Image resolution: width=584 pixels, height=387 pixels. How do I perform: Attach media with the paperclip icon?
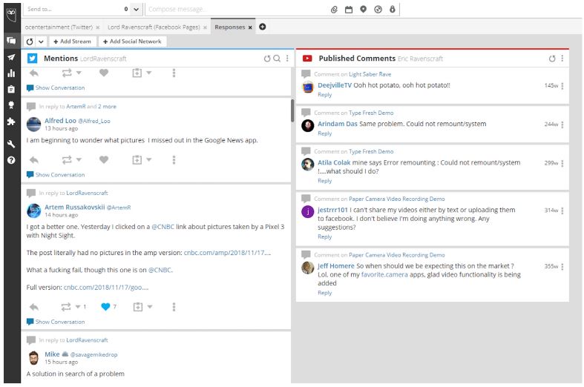click(334, 10)
